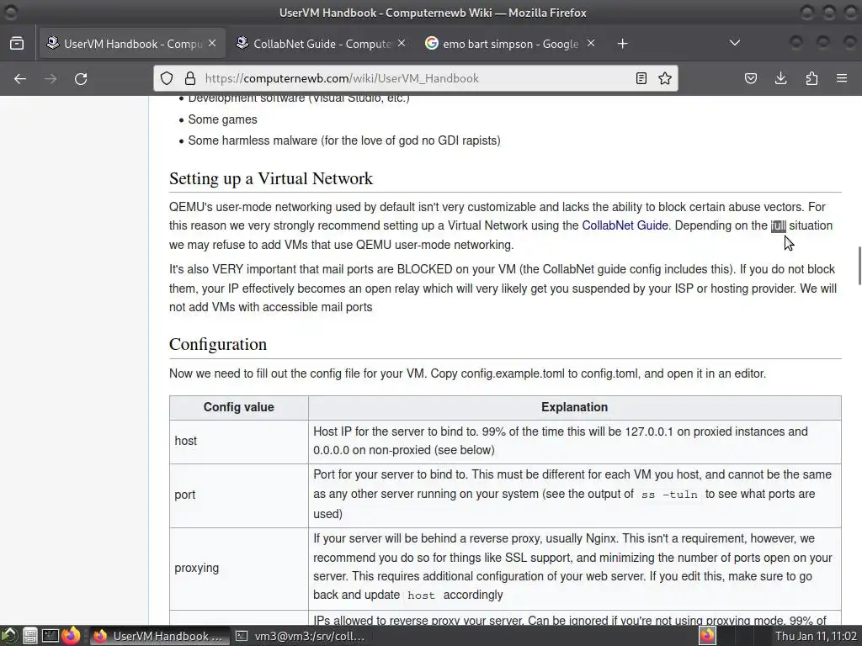Click the forward navigation arrow
This screenshot has height=646, width=862.
(51, 78)
